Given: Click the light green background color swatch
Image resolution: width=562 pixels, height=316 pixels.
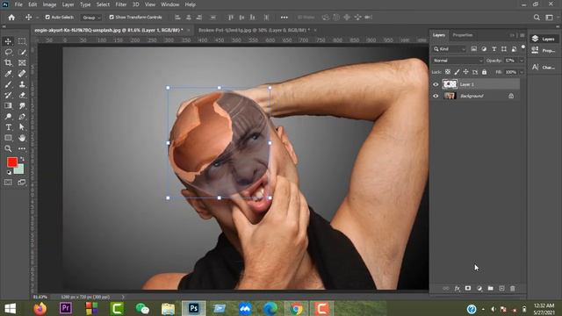Looking at the screenshot, I should [20, 169].
